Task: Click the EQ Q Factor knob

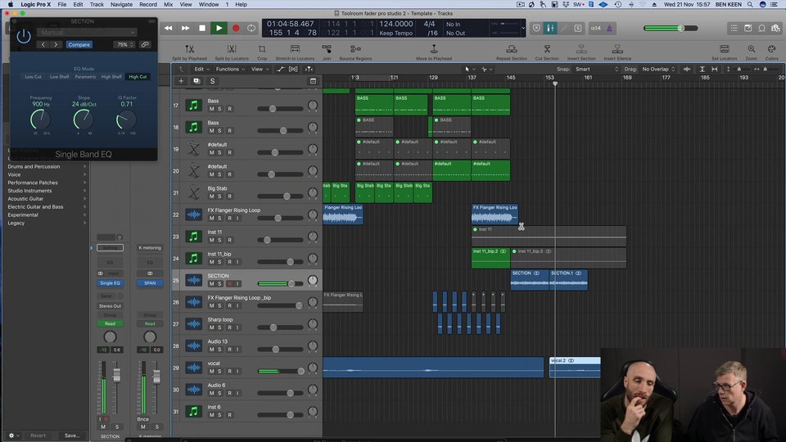Action: click(x=126, y=120)
